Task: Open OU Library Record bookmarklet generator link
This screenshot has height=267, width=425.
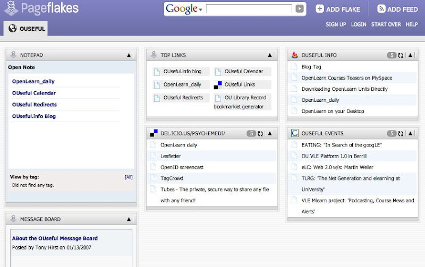Action: [240, 102]
